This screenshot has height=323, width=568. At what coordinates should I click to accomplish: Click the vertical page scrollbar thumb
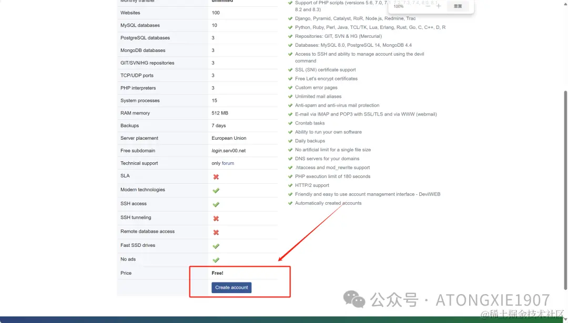pos(565,190)
